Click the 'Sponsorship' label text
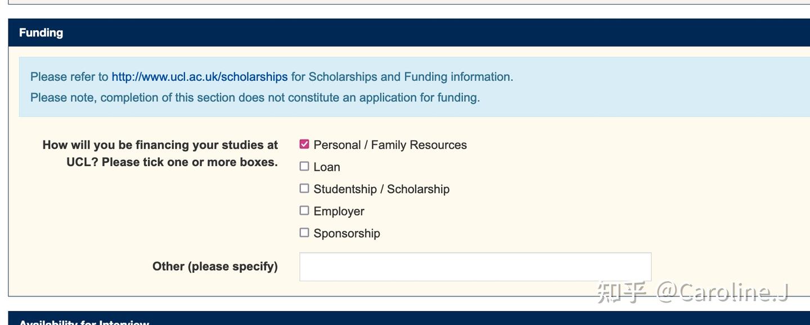Viewport: 810px width, 325px height. click(347, 234)
